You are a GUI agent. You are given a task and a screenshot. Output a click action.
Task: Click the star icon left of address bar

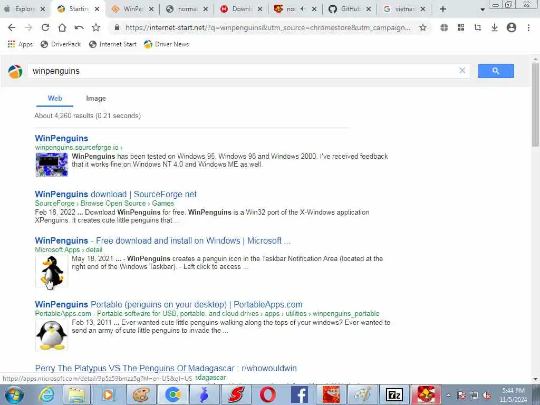coord(96,27)
